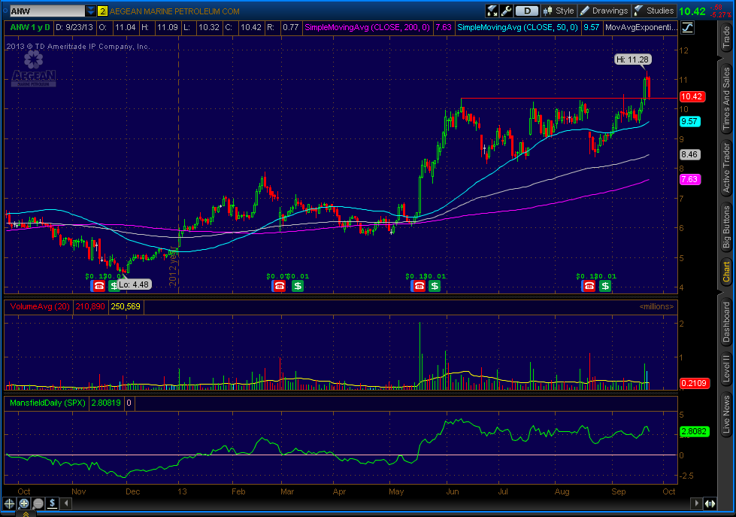Open the Studies menu
The image size is (736, 517).
tap(653, 11)
